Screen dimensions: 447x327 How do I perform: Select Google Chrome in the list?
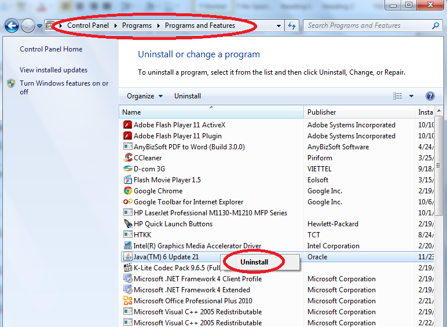158,191
